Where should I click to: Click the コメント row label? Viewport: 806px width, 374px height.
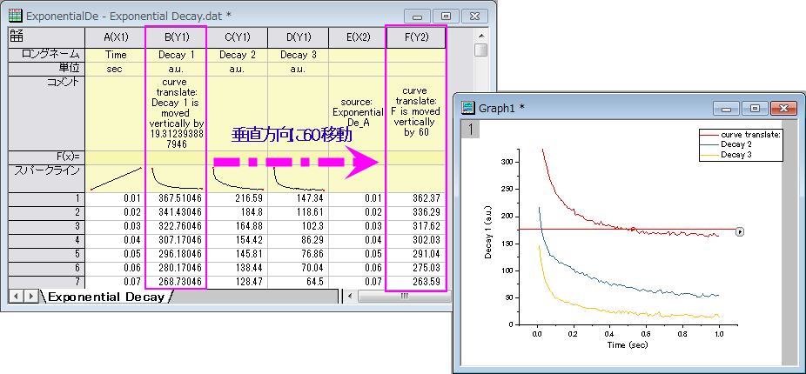point(46,113)
